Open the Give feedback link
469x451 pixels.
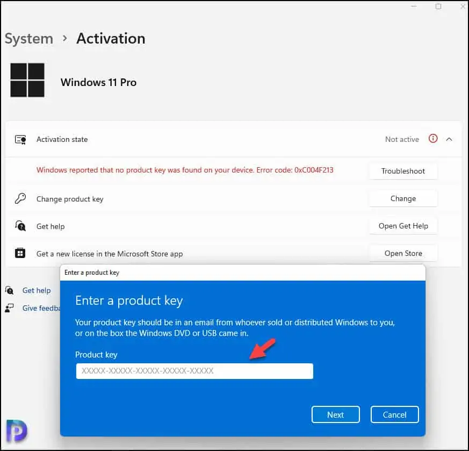pyautogui.click(x=41, y=308)
